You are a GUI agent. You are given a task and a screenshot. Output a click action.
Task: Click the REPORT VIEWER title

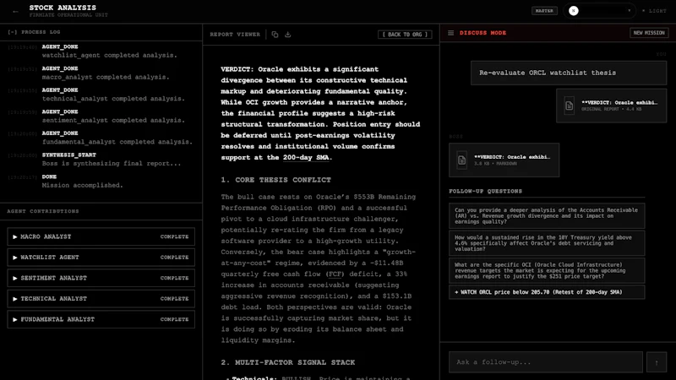[x=235, y=35]
